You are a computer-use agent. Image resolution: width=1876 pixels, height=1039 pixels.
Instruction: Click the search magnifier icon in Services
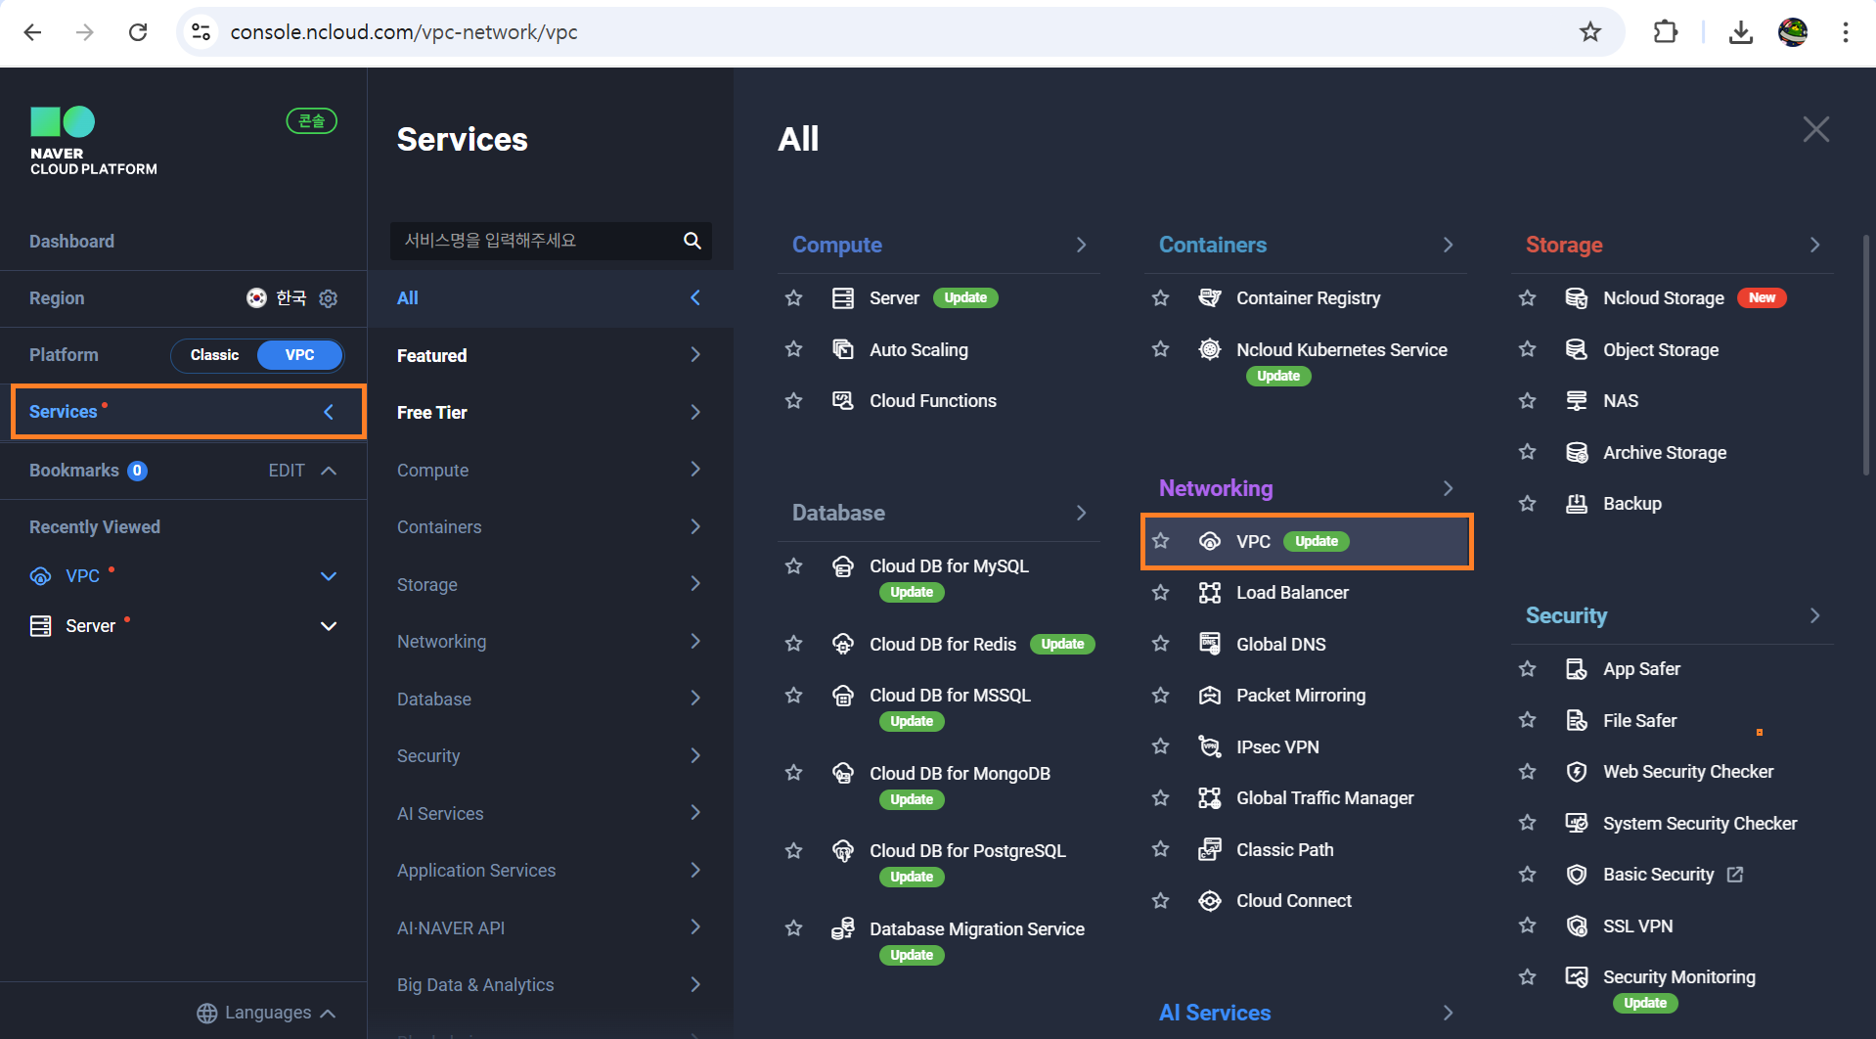[692, 241]
